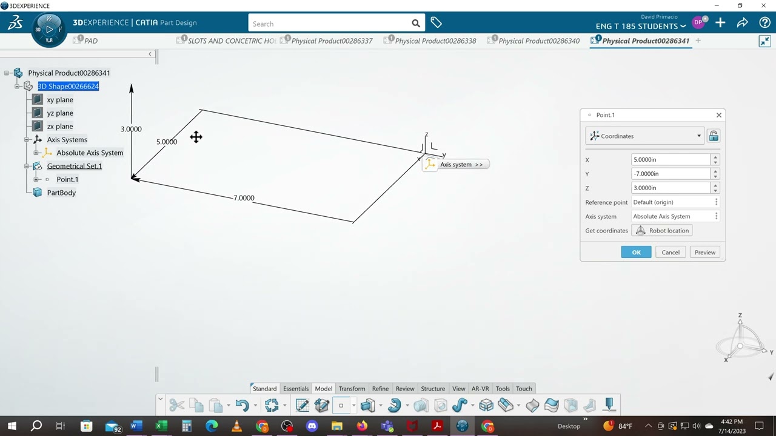
Task: Click the Preview button
Action: coord(705,253)
